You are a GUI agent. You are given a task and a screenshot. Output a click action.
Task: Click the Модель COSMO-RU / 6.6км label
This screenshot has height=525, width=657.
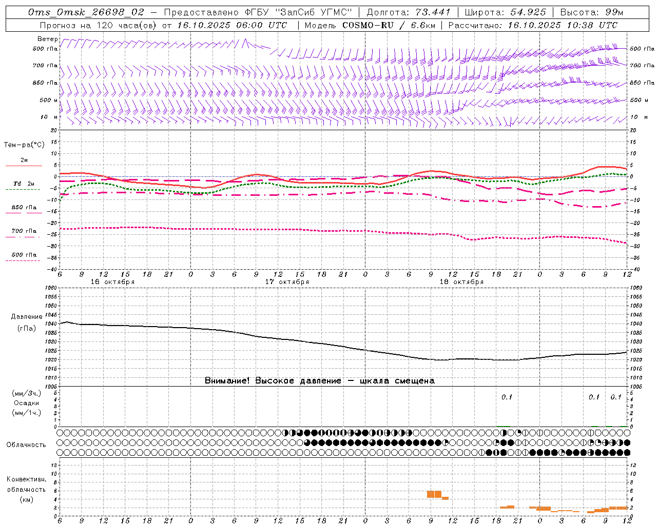click(370, 25)
